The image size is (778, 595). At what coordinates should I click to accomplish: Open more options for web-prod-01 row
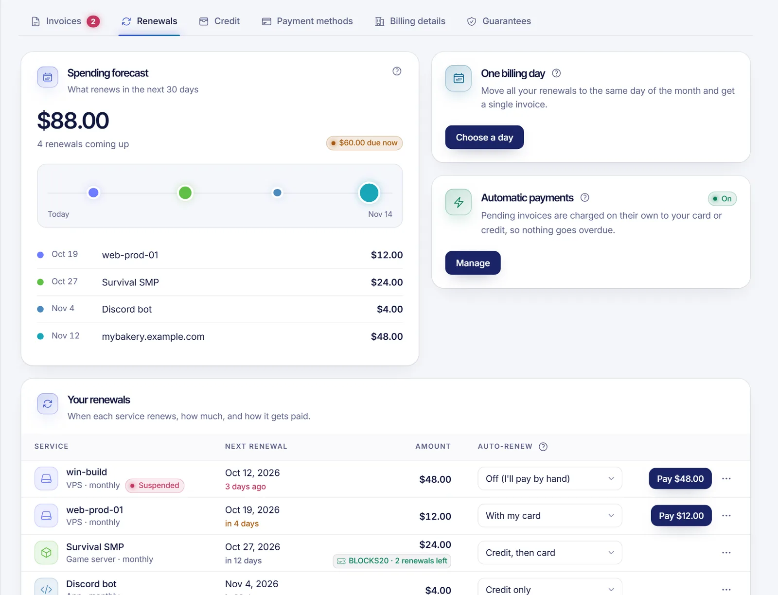pyautogui.click(x=726, y=516)
